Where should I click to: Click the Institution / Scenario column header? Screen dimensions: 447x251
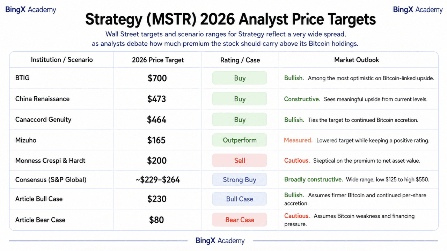(62, 60)
